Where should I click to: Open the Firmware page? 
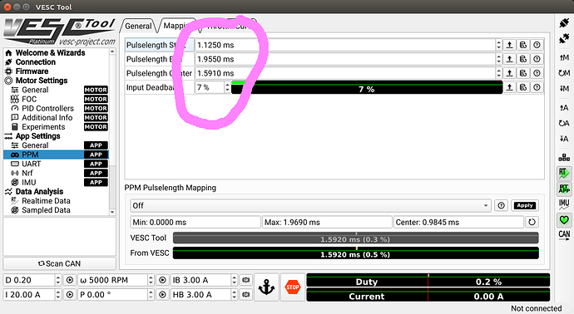32,71
